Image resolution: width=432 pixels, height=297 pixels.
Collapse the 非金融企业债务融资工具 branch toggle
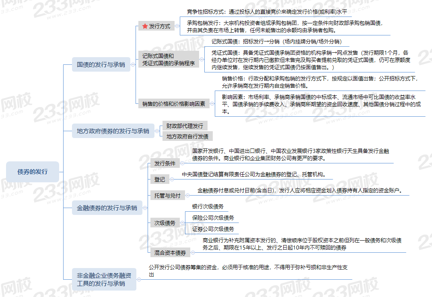(x=139, y=279)
